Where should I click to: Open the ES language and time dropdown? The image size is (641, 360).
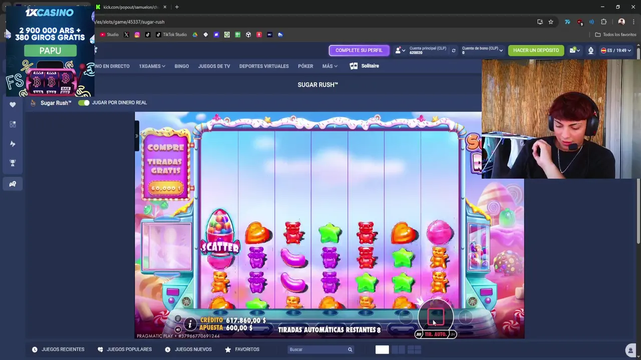615,50
